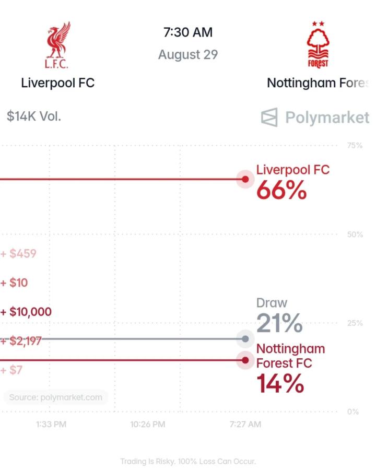Click the Liverpool FC team name
The image size is (376, 470).
coord(57,83)
